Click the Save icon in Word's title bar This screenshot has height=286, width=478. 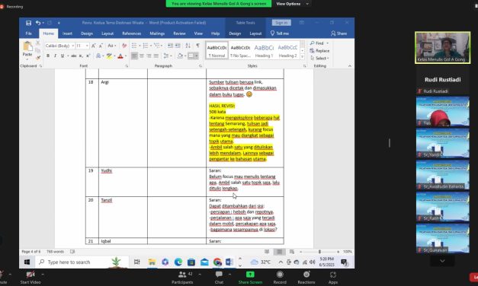28,23
